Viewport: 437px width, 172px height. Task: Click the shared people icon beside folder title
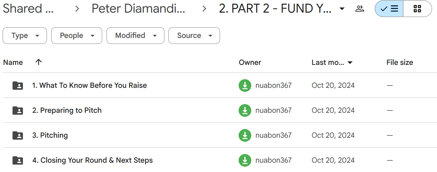pos(359,9)
